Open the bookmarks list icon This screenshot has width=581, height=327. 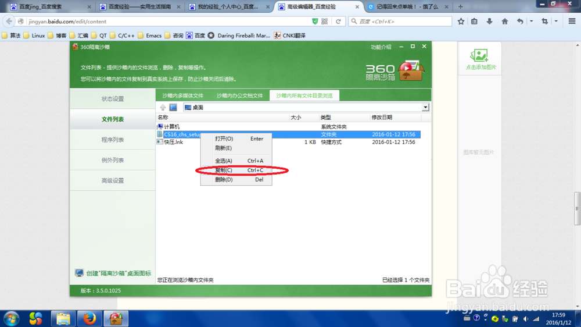pos(474,22)
